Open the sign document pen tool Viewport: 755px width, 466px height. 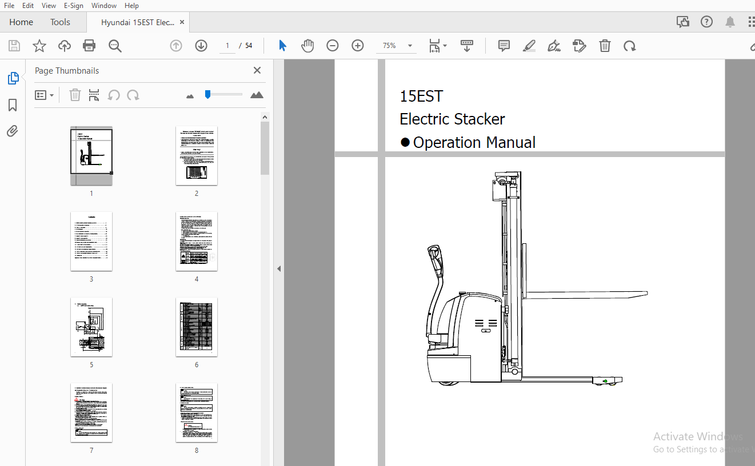(554, 46)
